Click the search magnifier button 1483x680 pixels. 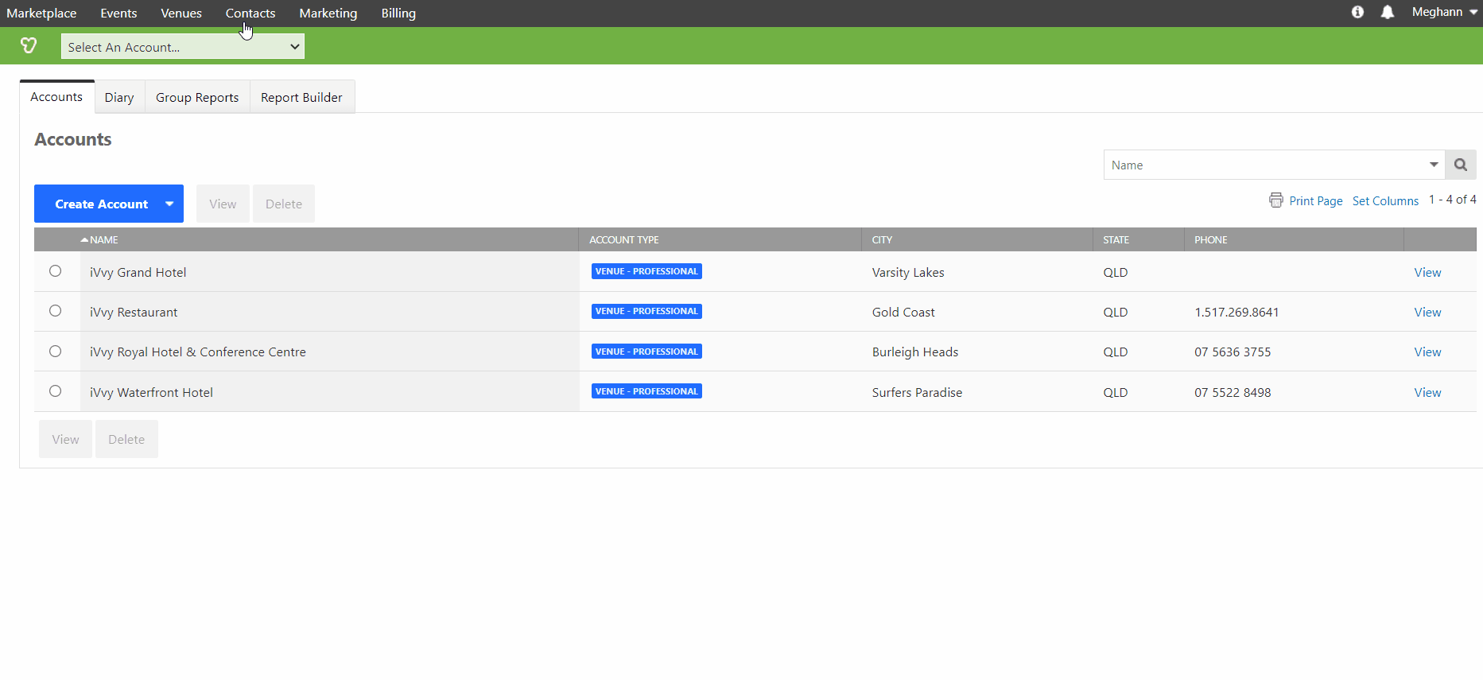point(1461,165)
